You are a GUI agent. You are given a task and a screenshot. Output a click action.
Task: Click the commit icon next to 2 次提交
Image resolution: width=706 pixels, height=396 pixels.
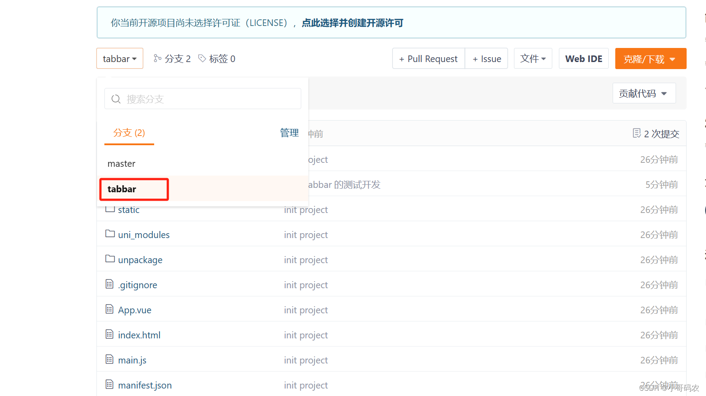click(x=637, y=133)
